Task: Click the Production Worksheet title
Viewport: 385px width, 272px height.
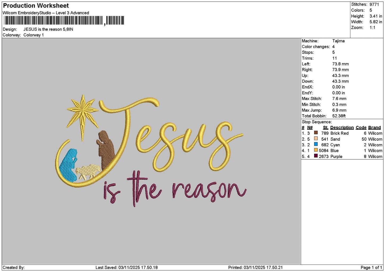Action: point(36,6)
